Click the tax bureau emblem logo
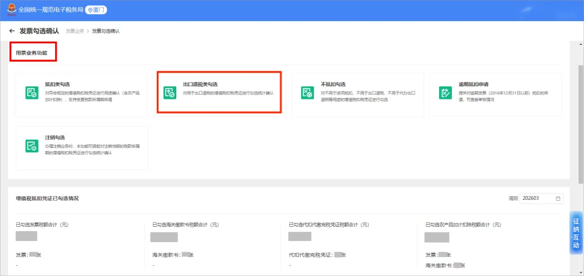Image resolution: width=584 pixels, height=276 pixels. pos(11,10)
